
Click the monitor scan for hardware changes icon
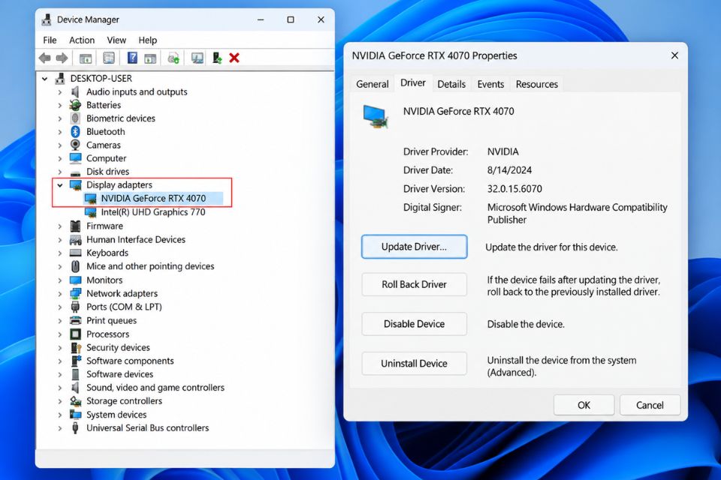pos(198,58)
